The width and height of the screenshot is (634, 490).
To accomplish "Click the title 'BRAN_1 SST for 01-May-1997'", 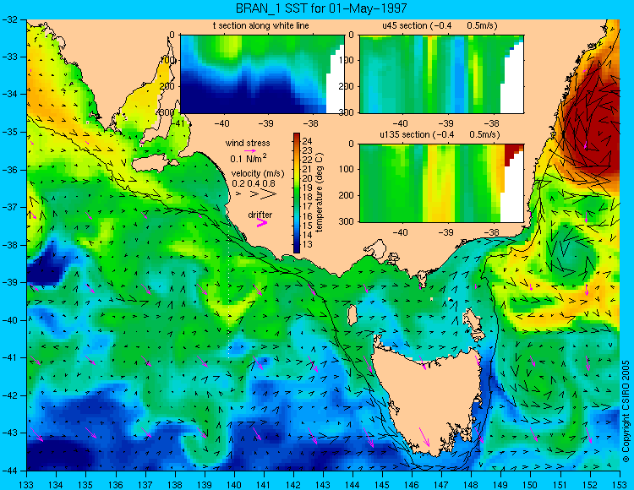I will tap(321, 8).
